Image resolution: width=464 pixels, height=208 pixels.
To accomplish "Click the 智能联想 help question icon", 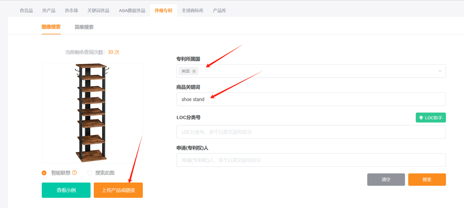I will [75, 173].
